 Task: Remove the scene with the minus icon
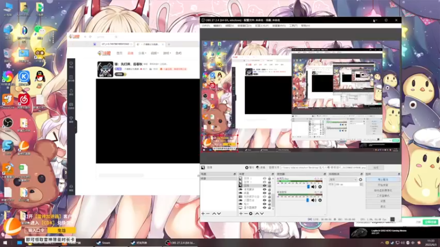pyautogui.click(x=208, y=214)
